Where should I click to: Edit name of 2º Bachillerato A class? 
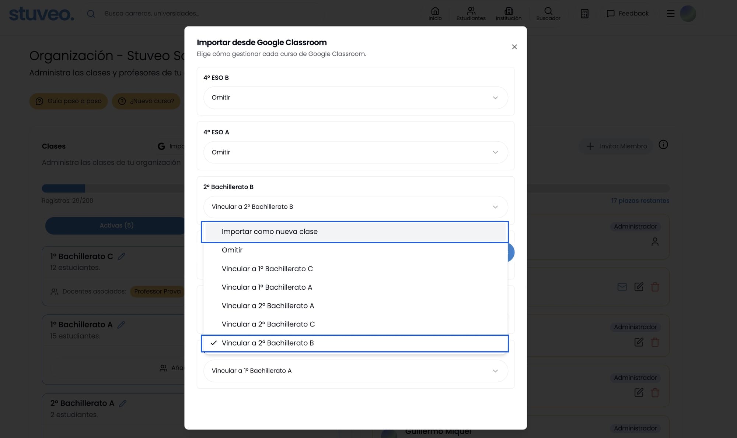(123, 403)
